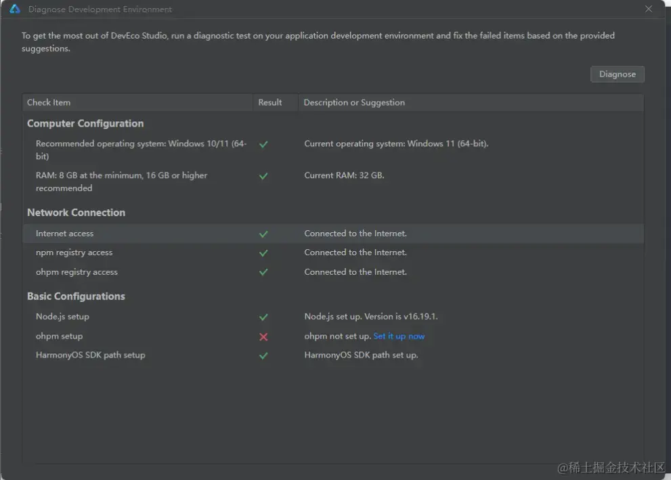Click the Result column header

pyautogui.click(x=269, y=103)
